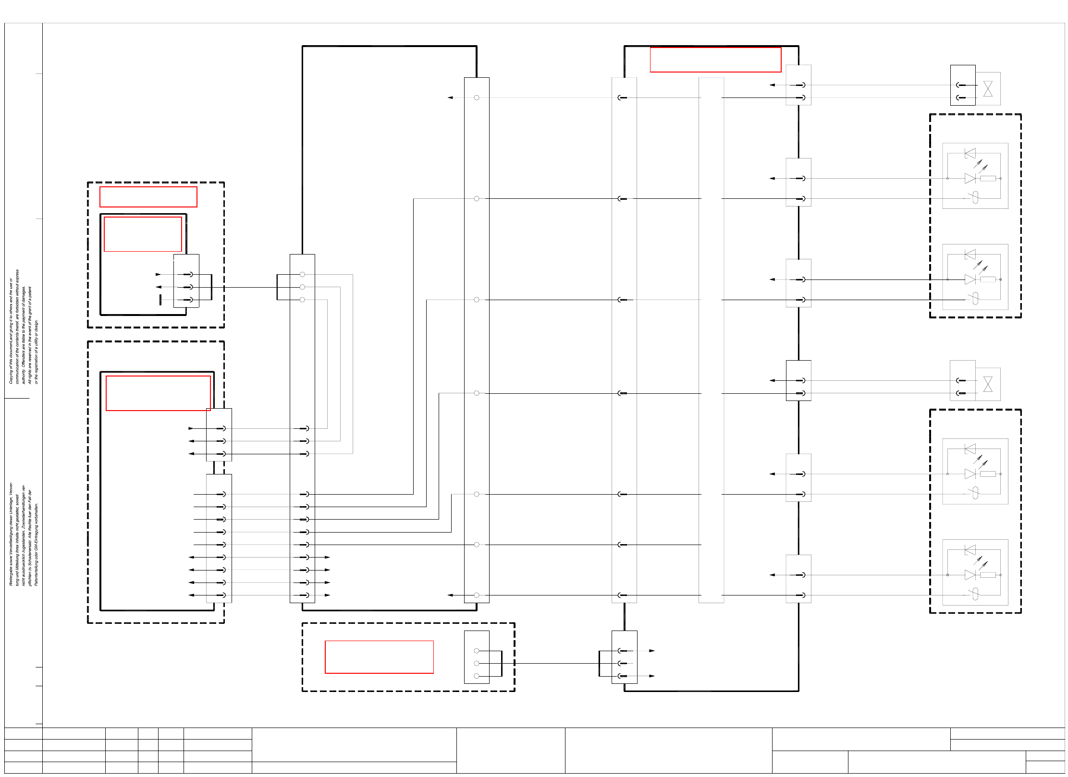The width and height of the screenshot is (1068, 777).
Task: Click the reed switch symbol in the topmost sensor block
Action: (975, 197)
